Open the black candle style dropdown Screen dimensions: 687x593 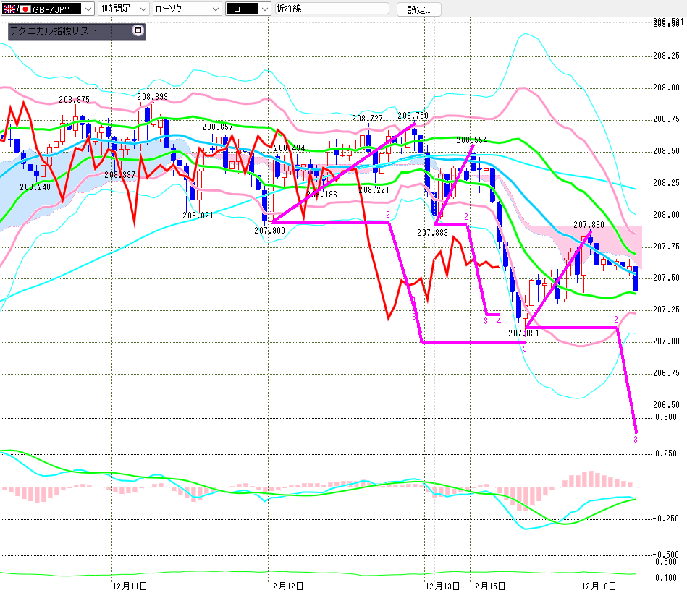point(264,9)
